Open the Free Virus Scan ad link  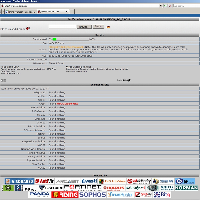(10, 67)
